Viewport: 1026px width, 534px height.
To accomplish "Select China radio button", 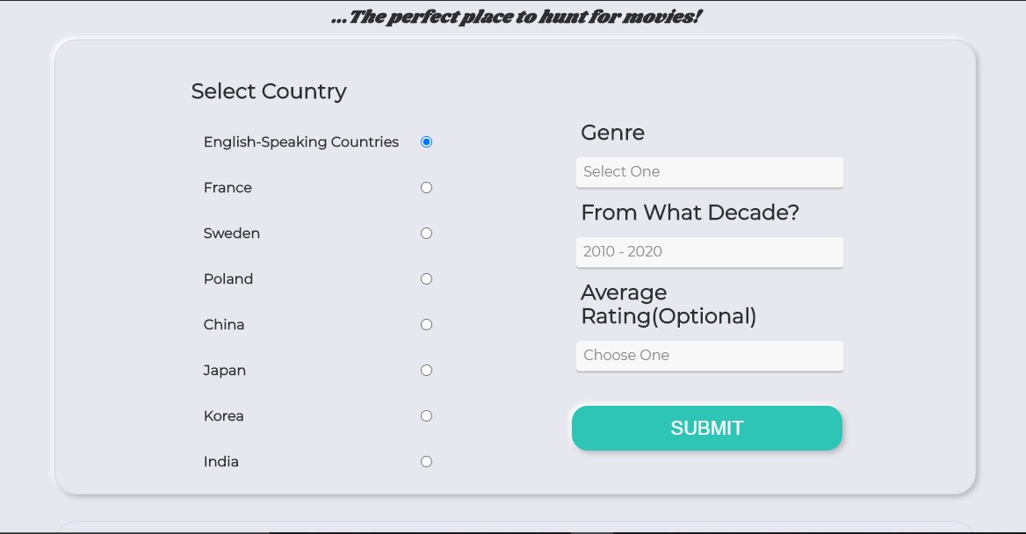I will coord(427,325).
